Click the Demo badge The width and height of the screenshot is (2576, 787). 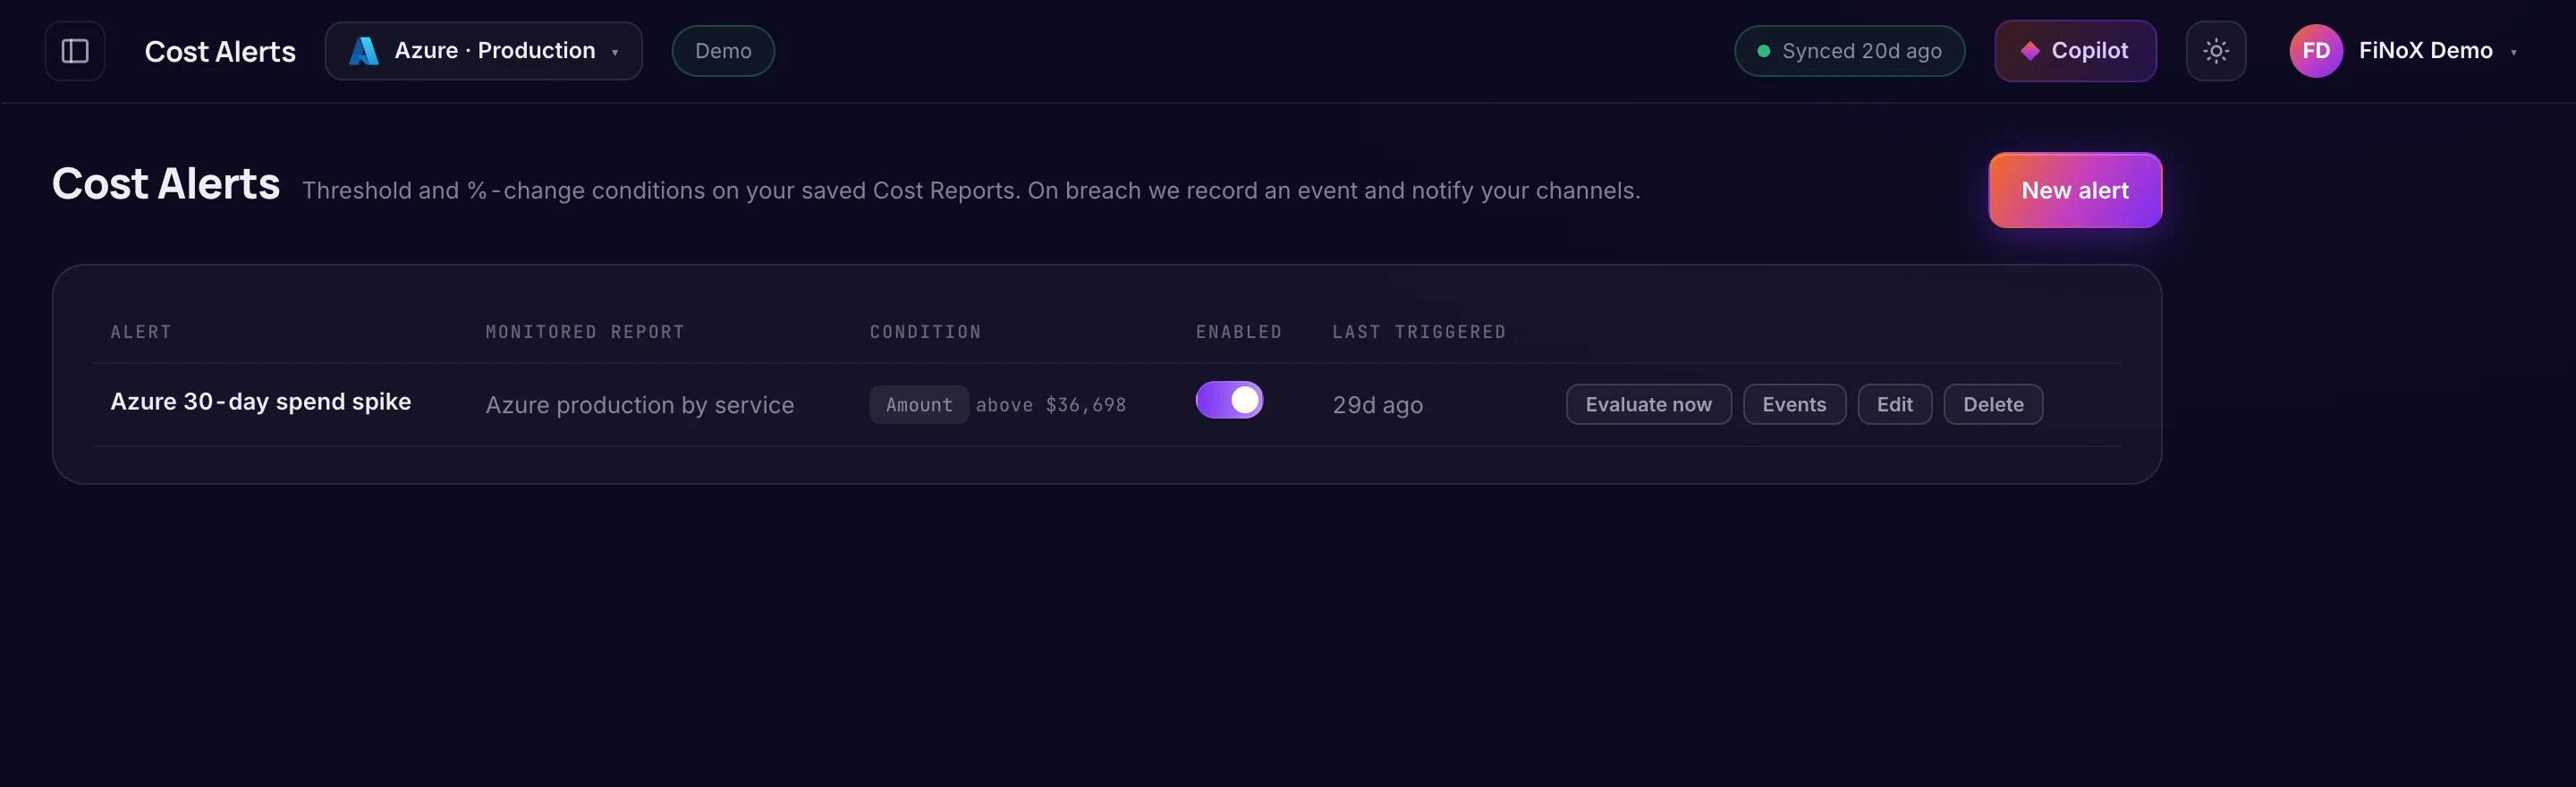(x=723, y=51)
